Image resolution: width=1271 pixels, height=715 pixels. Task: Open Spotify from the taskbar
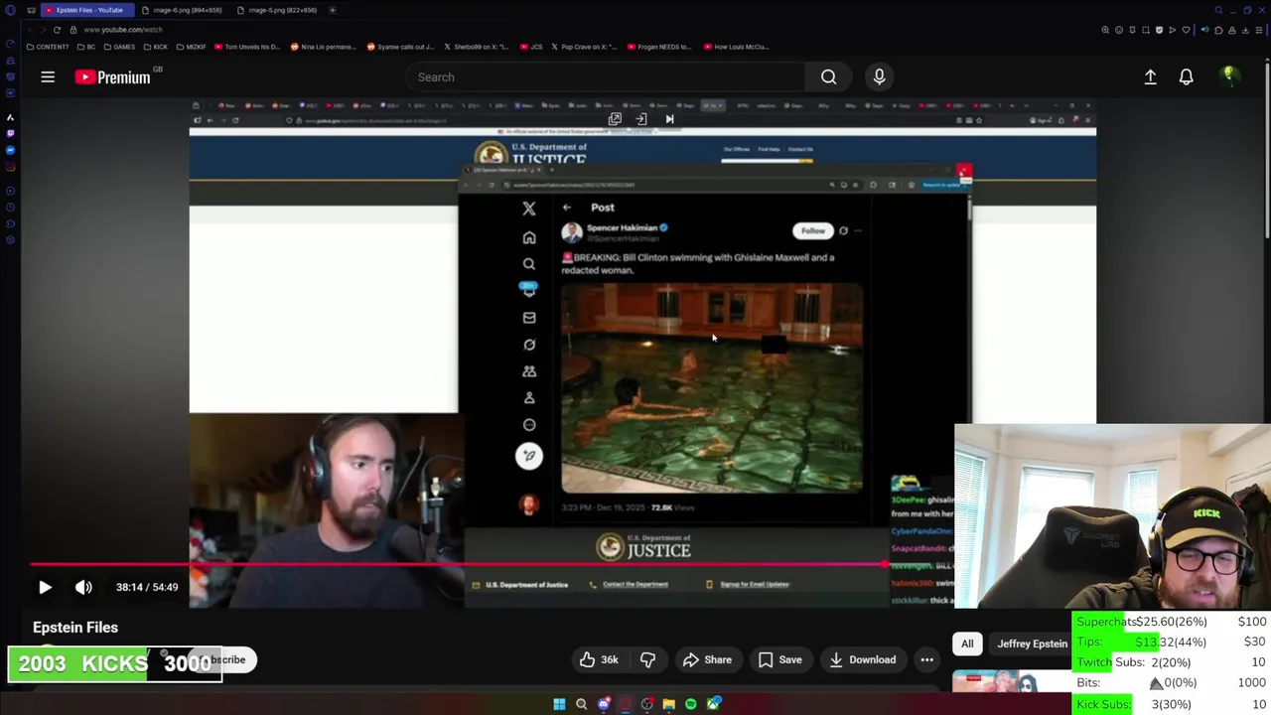click(x=691, y=704)
